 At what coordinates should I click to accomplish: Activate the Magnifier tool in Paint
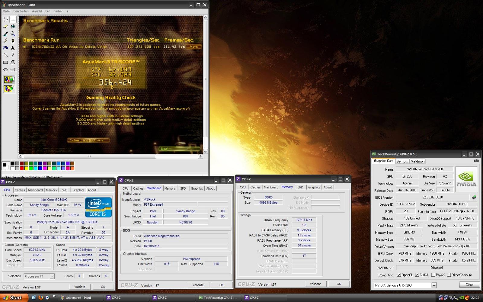pyautogui.click(x=13, y=34)
